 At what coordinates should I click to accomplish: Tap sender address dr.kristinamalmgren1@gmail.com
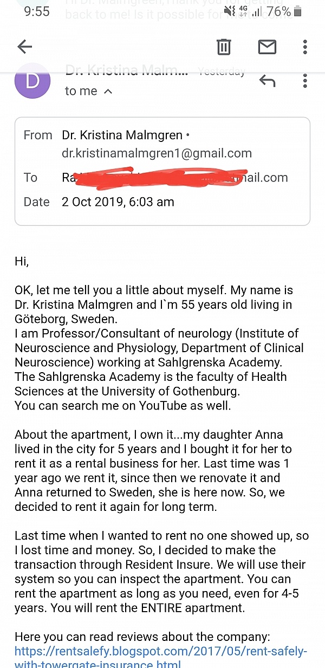157,153
